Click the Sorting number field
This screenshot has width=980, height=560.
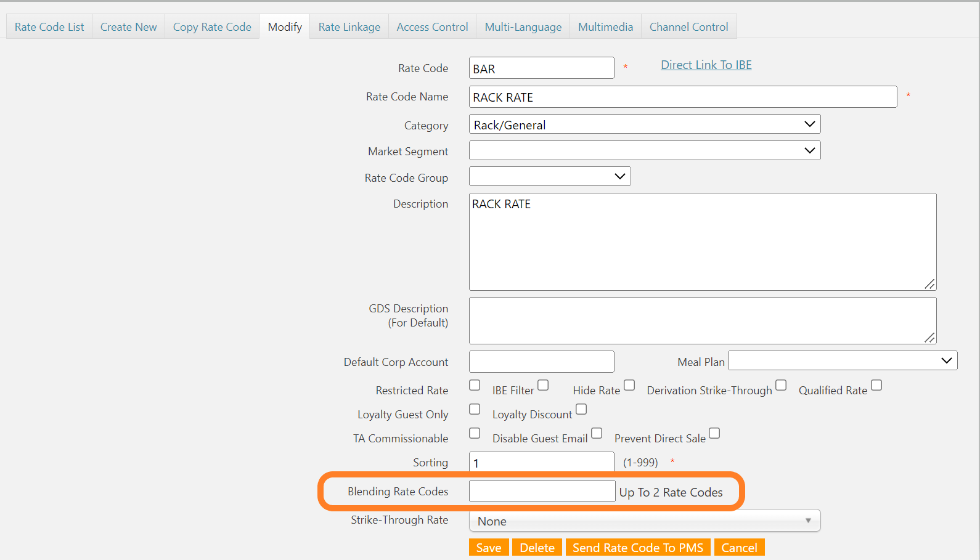(542, 463)
